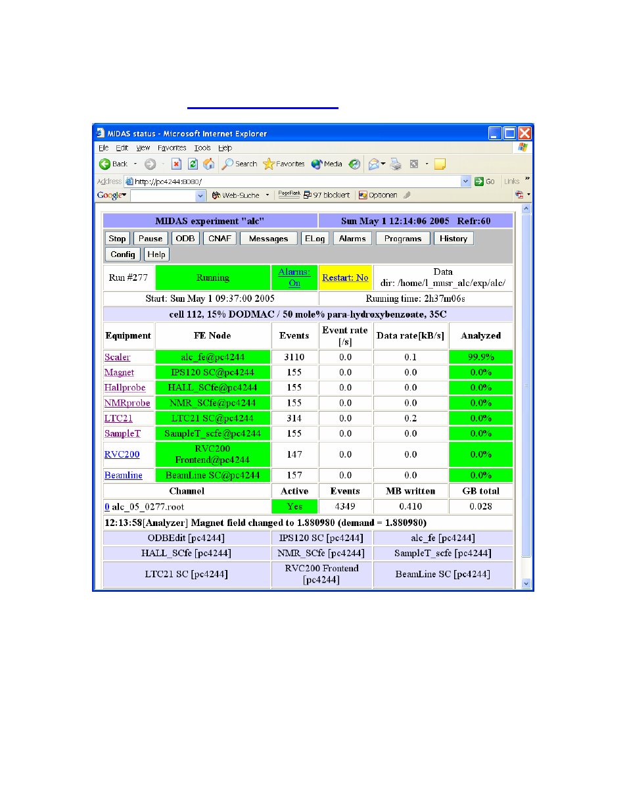This screenshot has height=812, width=627.
Task: Toggle Alarms On link
Action: 294,277
